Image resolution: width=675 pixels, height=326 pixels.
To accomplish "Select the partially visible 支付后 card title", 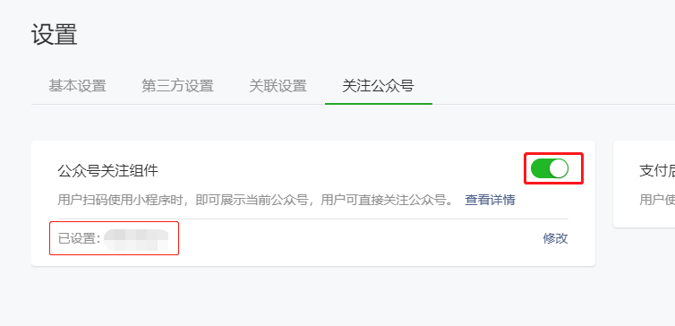I will 657,171.
